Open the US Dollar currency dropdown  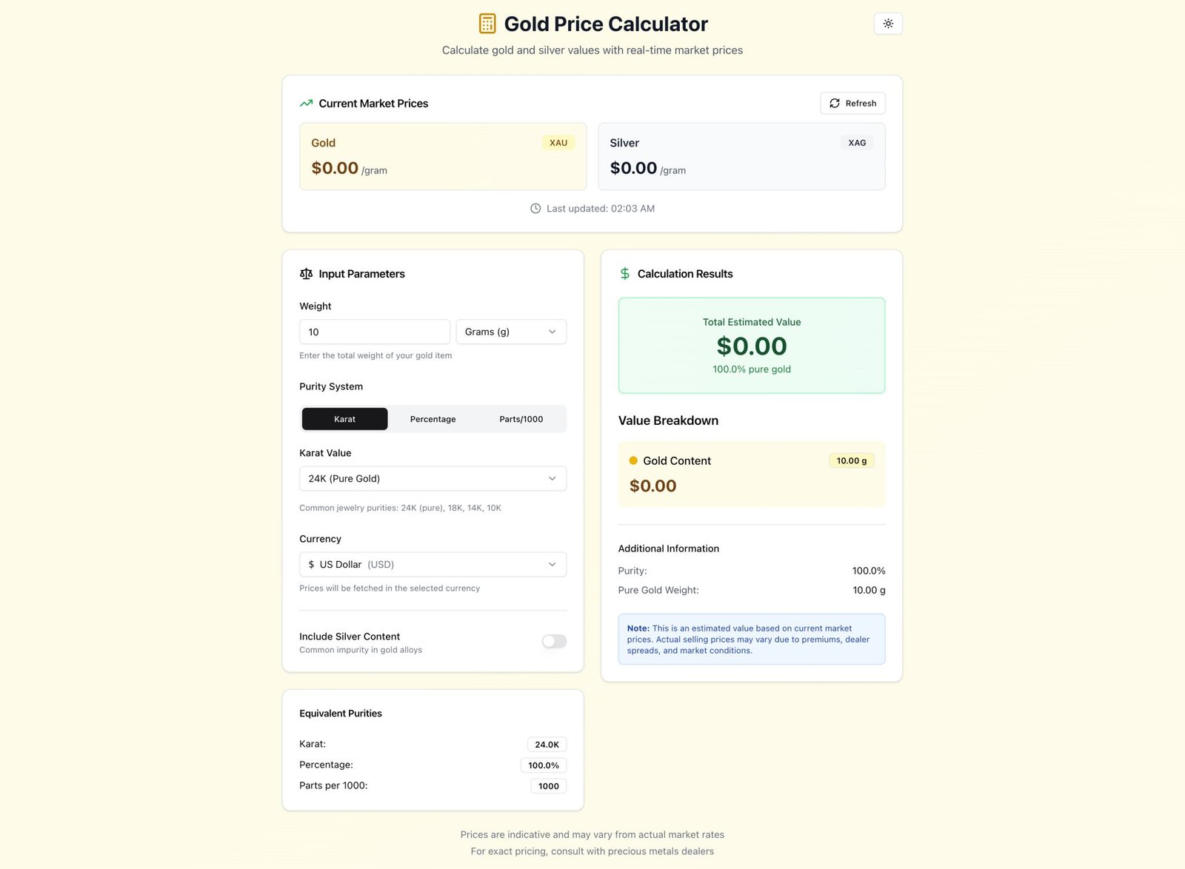(x=433, y=565)
